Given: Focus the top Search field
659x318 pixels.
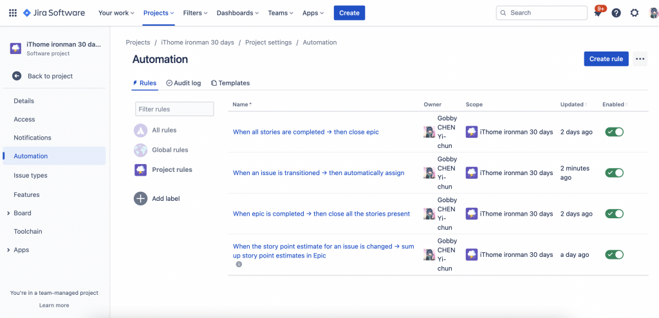Looking at the screenshot, I should [x=542, y=13].
